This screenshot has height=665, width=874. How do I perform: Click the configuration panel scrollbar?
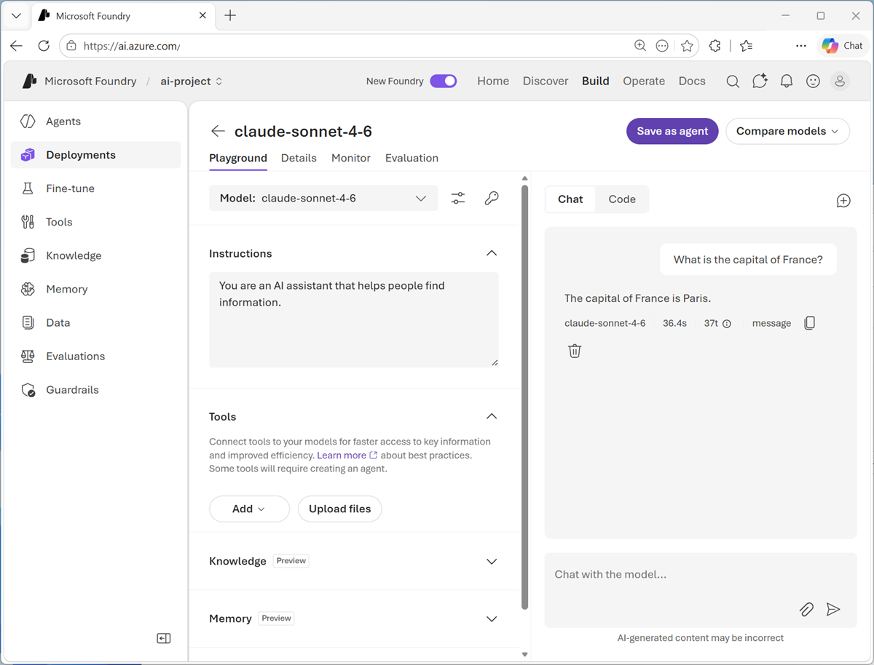(x=525, y=397)
